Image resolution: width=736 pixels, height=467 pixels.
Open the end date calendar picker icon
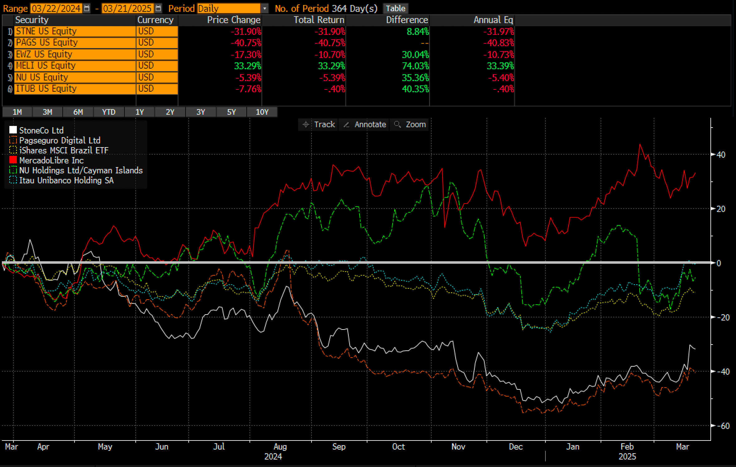158,8
